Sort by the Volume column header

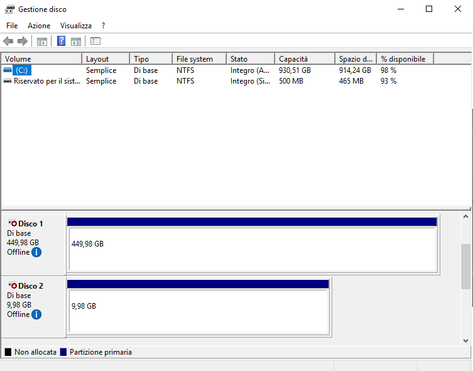(41, 59)
